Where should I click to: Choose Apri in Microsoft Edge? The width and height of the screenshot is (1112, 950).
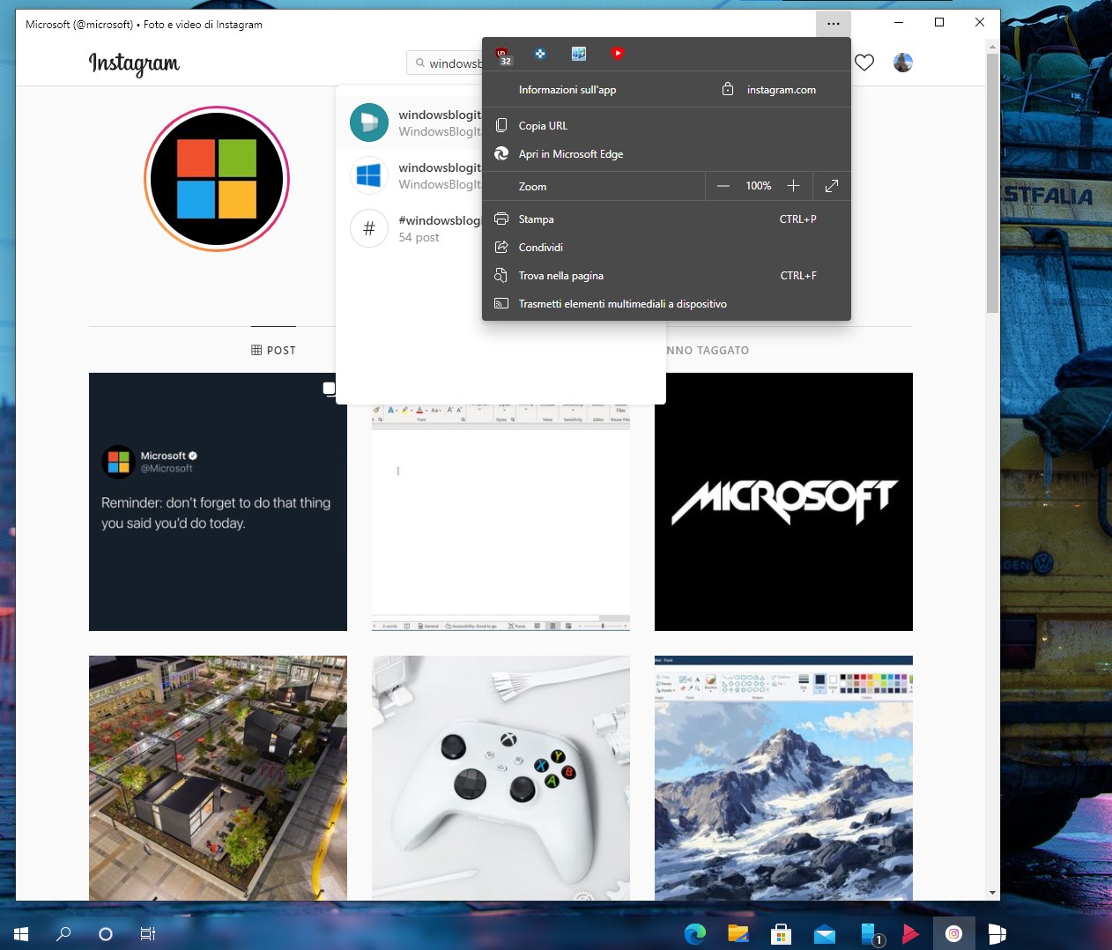pyautogui.click(x=666, y=154)
